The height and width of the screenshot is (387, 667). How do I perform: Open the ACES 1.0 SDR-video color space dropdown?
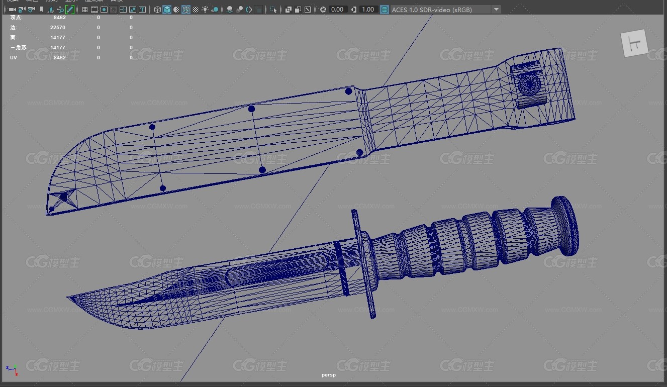[445, 9]
